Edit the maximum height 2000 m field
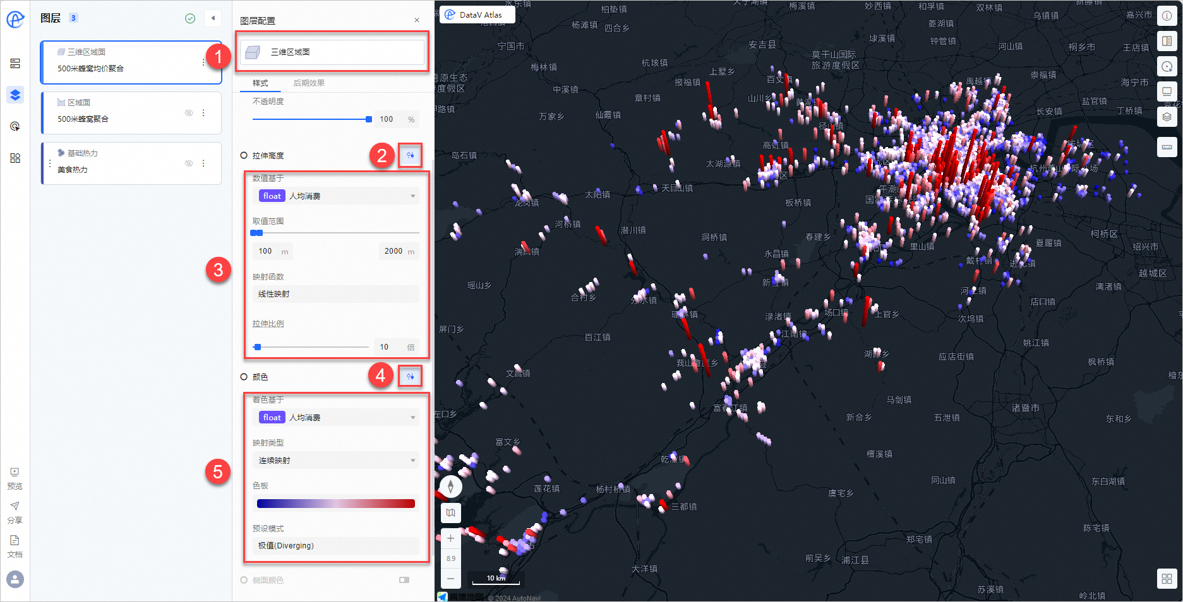The width and height of the screenshot is (1183, 602). tap(399, 251)
